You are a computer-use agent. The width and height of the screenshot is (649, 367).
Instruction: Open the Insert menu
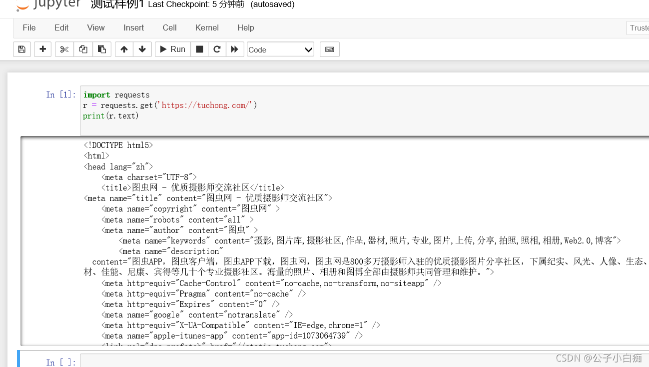pos(133,28)
